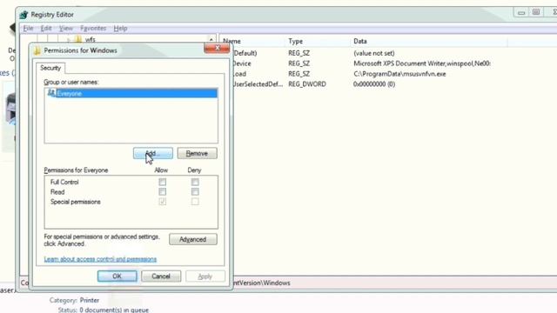Viewport: 557px width, 313px height.
Task: Open the Favorites menu
Action: (x=93, y=28)
